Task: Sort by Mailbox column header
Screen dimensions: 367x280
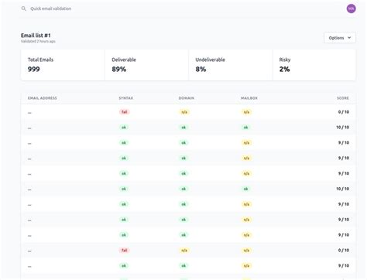Action: pos(249,98)
